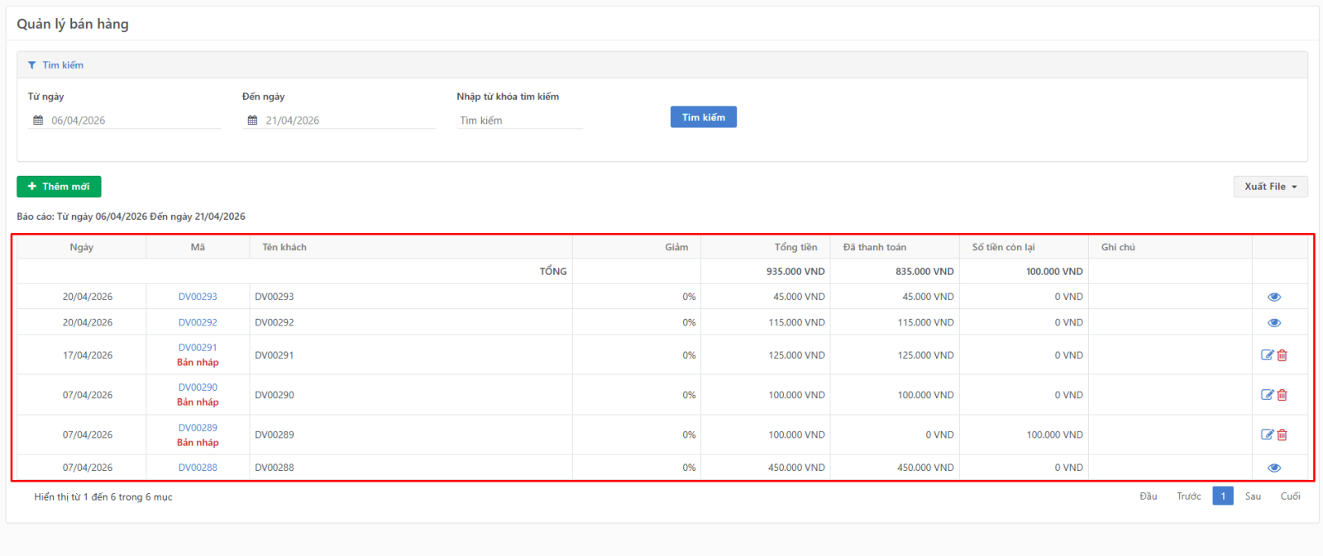
Task: Go to pagination Đầu
Action: (1149, 497)
